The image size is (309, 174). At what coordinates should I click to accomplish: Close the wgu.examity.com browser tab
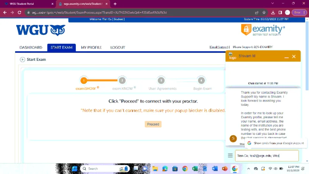(x=106, y=4)
